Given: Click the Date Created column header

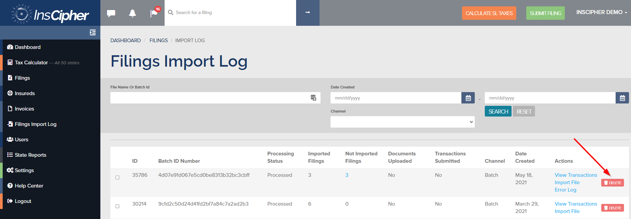Looking at the screenshot, I should (x=525, y=157).
